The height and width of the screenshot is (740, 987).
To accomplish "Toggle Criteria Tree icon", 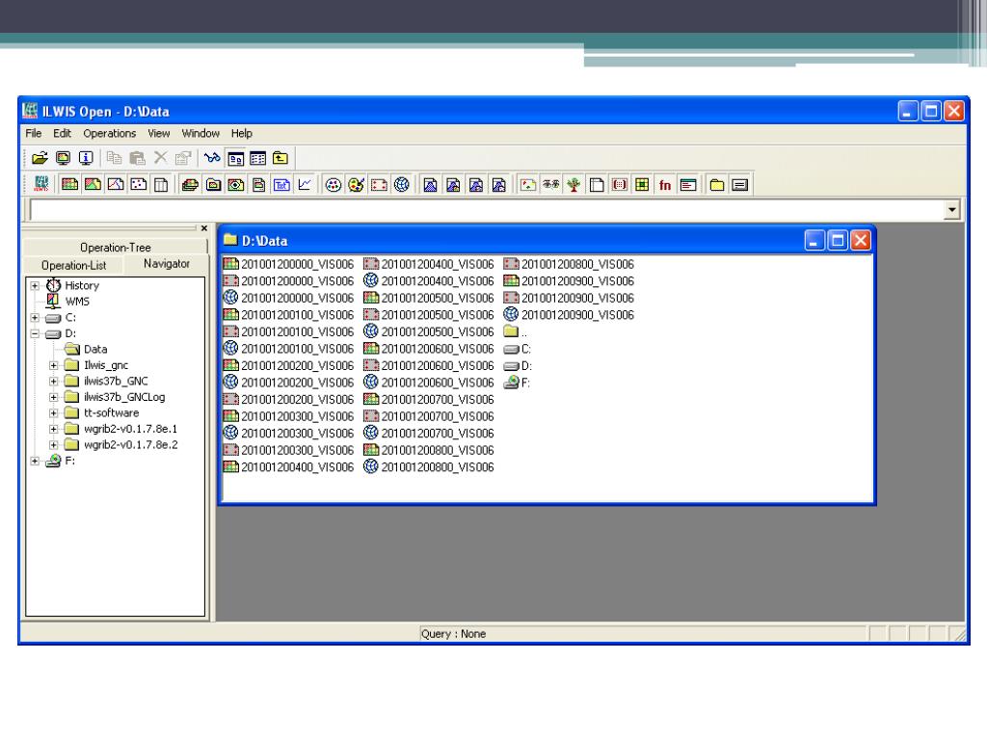I will click(574, 184).
